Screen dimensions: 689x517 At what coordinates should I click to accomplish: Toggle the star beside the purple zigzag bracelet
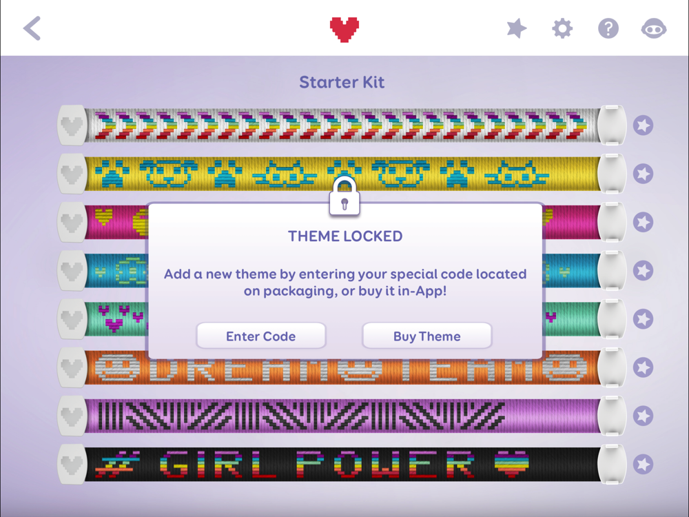pyautogui.click(x=643, y=416)
